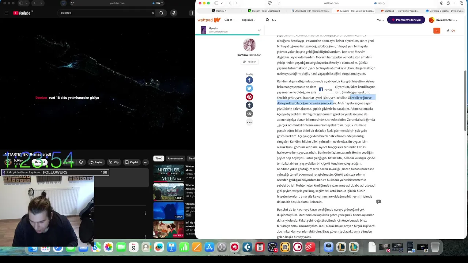Image resolution: width=468 pixels, height=263 pixels.
Task: Expand the Mevsim story table of contents
Action: pos(259,30)
